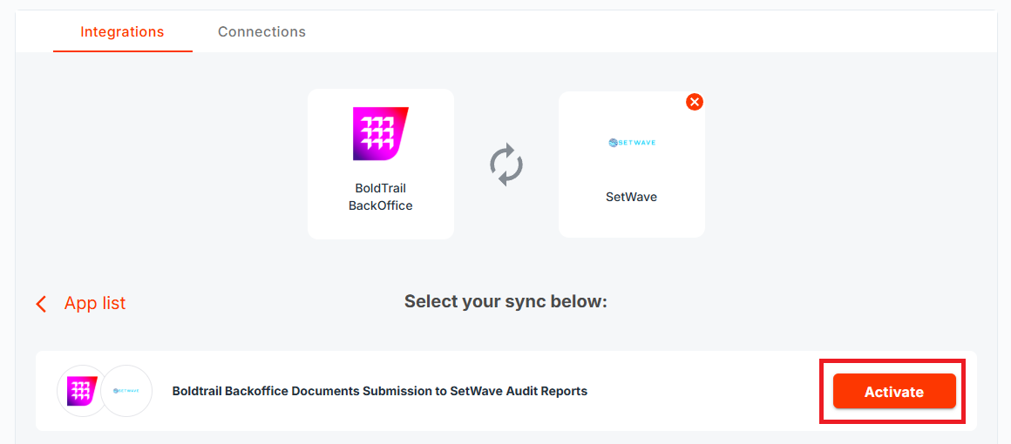Click the back chevron beside App list
Image resolution: width=1011 pixels, height=444 pixels.
41,304
